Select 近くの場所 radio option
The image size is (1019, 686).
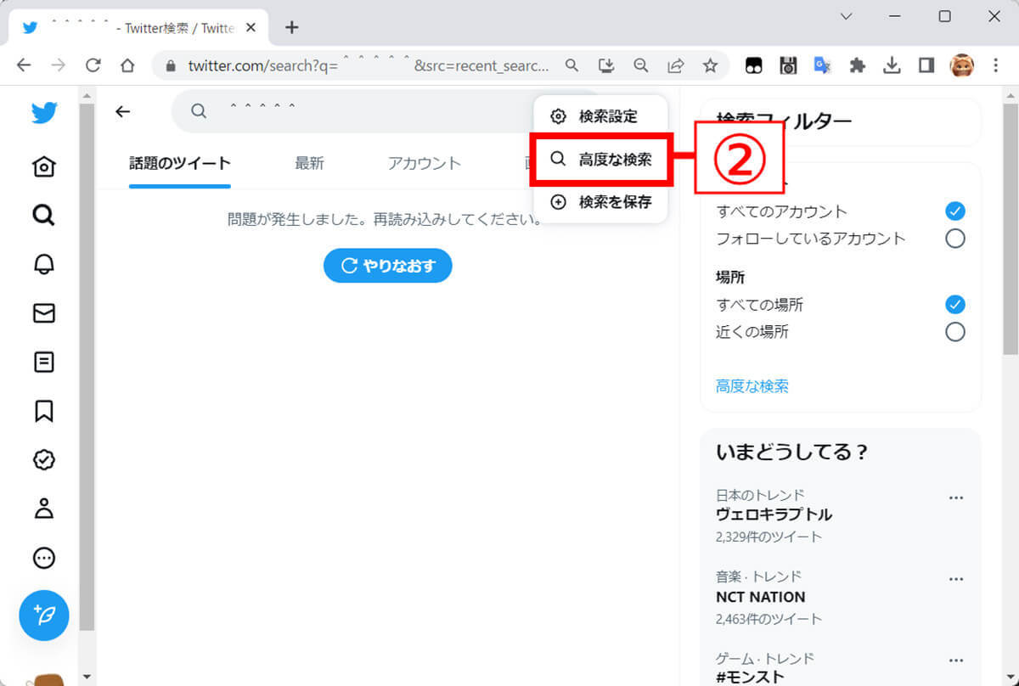pos(955,331)
